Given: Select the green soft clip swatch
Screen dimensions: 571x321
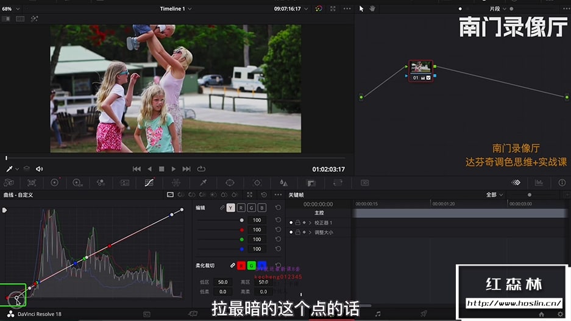Looking at the screenshot, I should point(251,266).
